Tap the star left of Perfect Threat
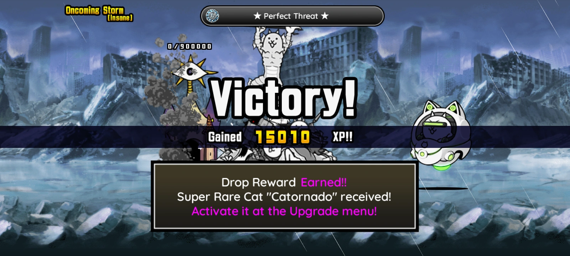The image size is (570, 256). tap(257, 16)
